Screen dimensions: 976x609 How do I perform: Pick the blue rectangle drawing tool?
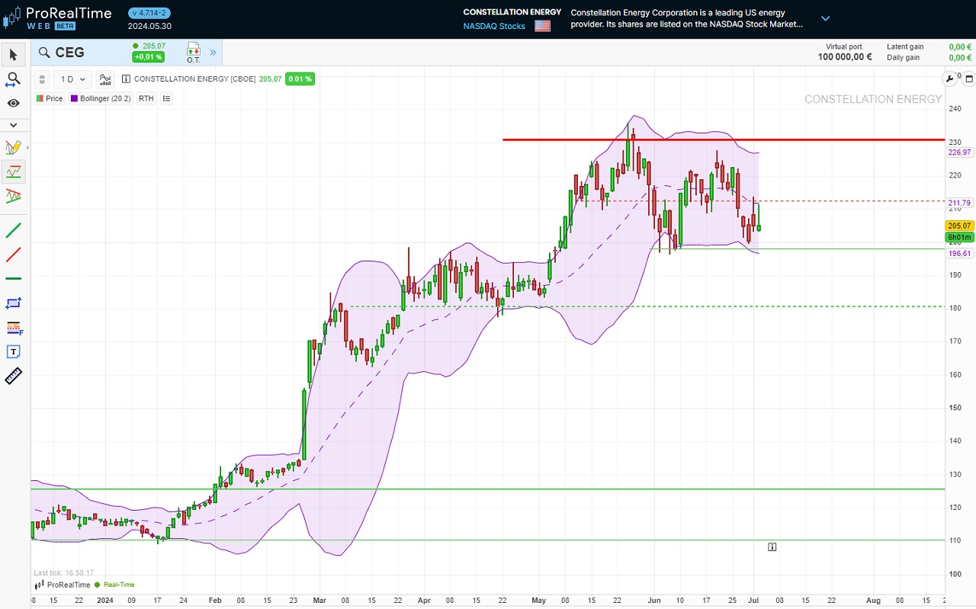coord(13,303)
